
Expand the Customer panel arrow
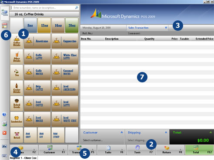[122, 132]
